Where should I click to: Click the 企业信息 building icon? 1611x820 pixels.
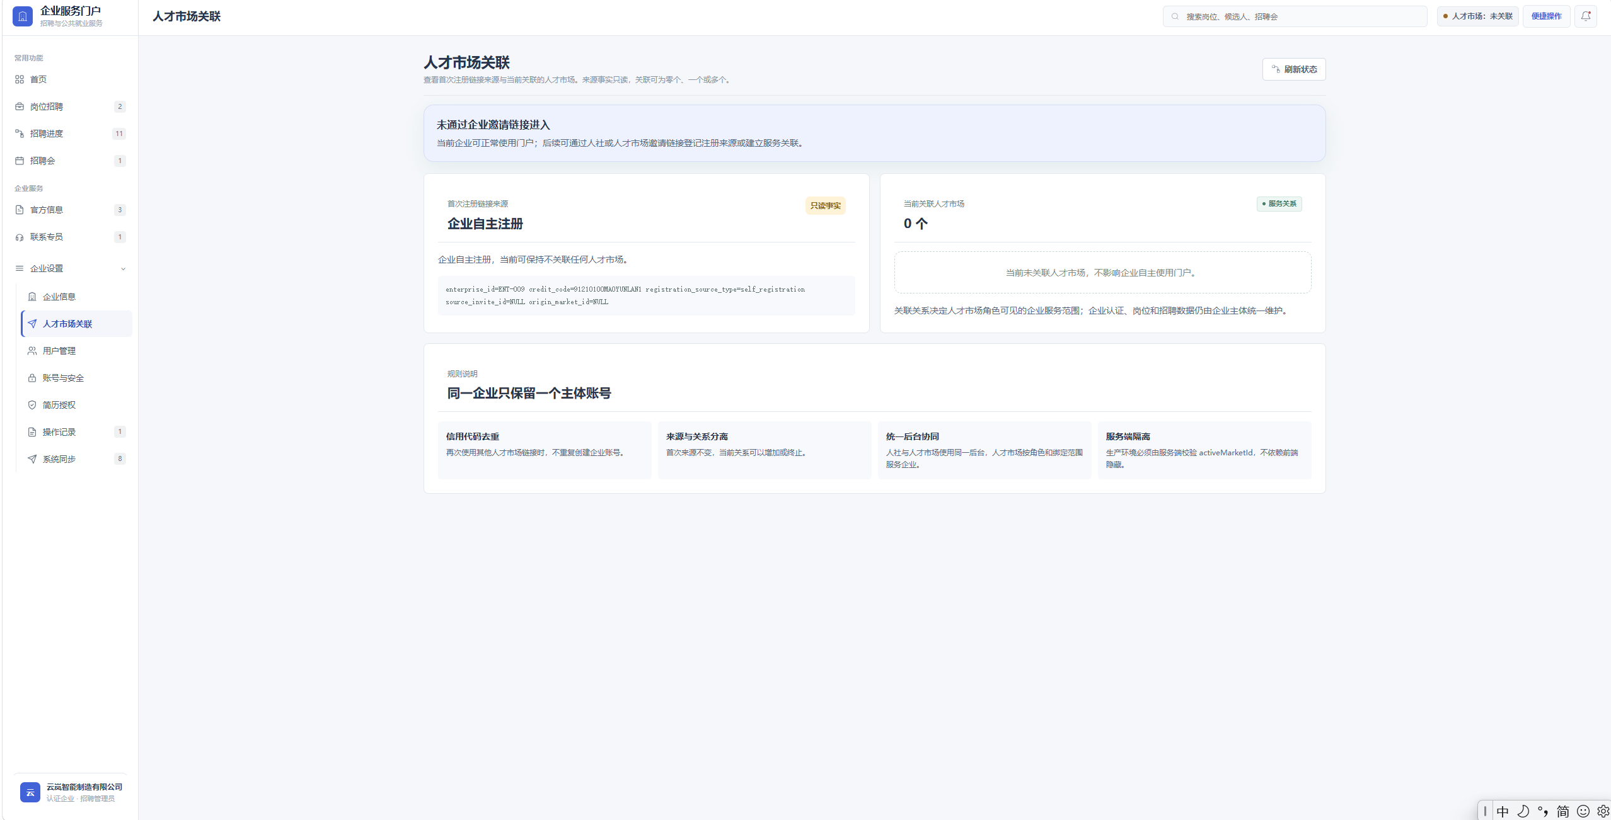[x=32, y=297]
